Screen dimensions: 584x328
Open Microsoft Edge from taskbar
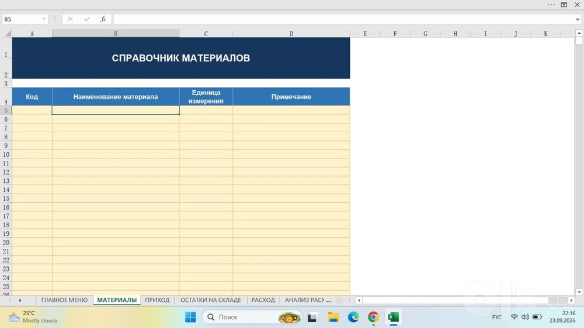coord(353,318)
